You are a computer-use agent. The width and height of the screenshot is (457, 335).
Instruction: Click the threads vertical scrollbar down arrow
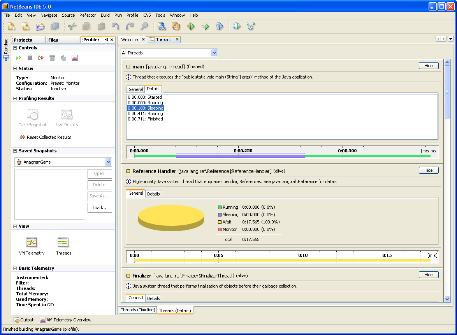(447, 299)
